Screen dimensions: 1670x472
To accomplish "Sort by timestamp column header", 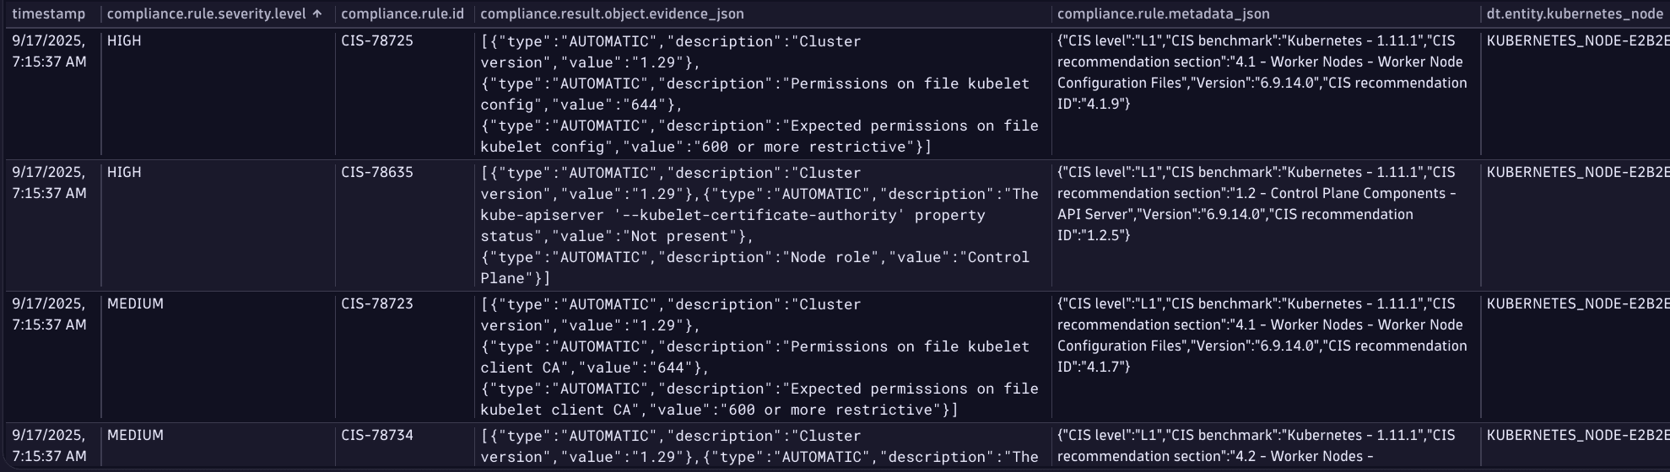I will 48,14.
